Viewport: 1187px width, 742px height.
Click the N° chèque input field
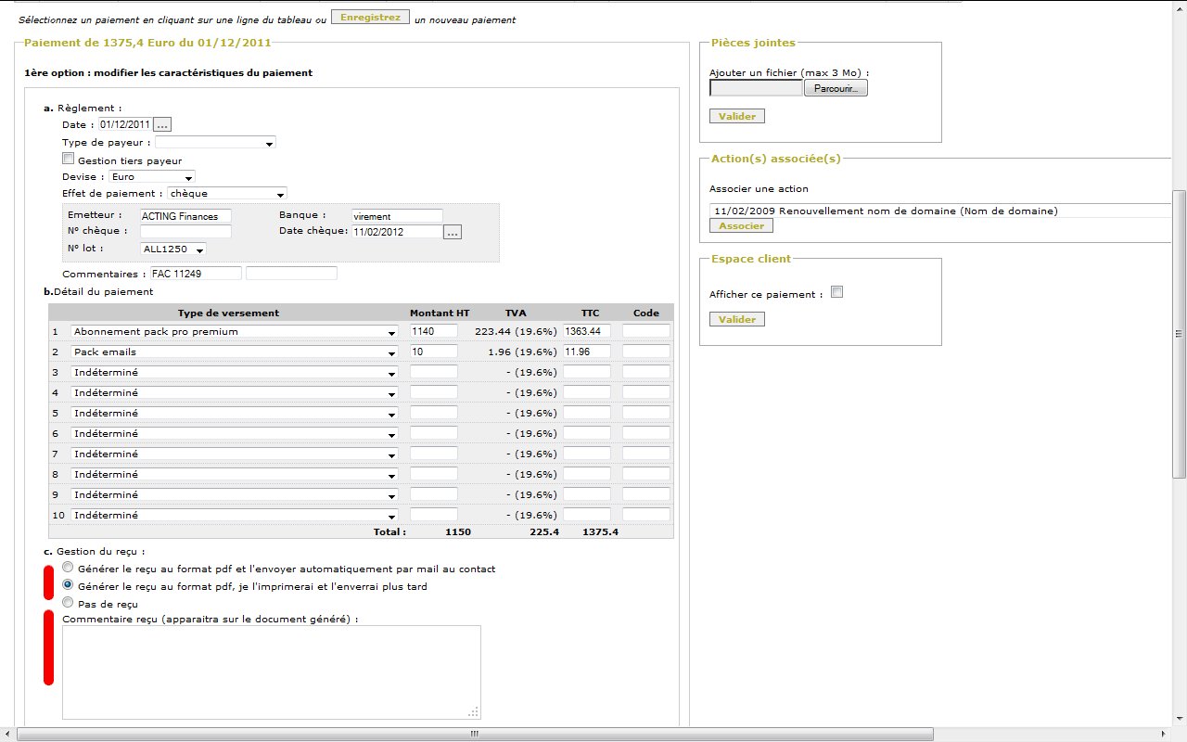pos(185,231)
